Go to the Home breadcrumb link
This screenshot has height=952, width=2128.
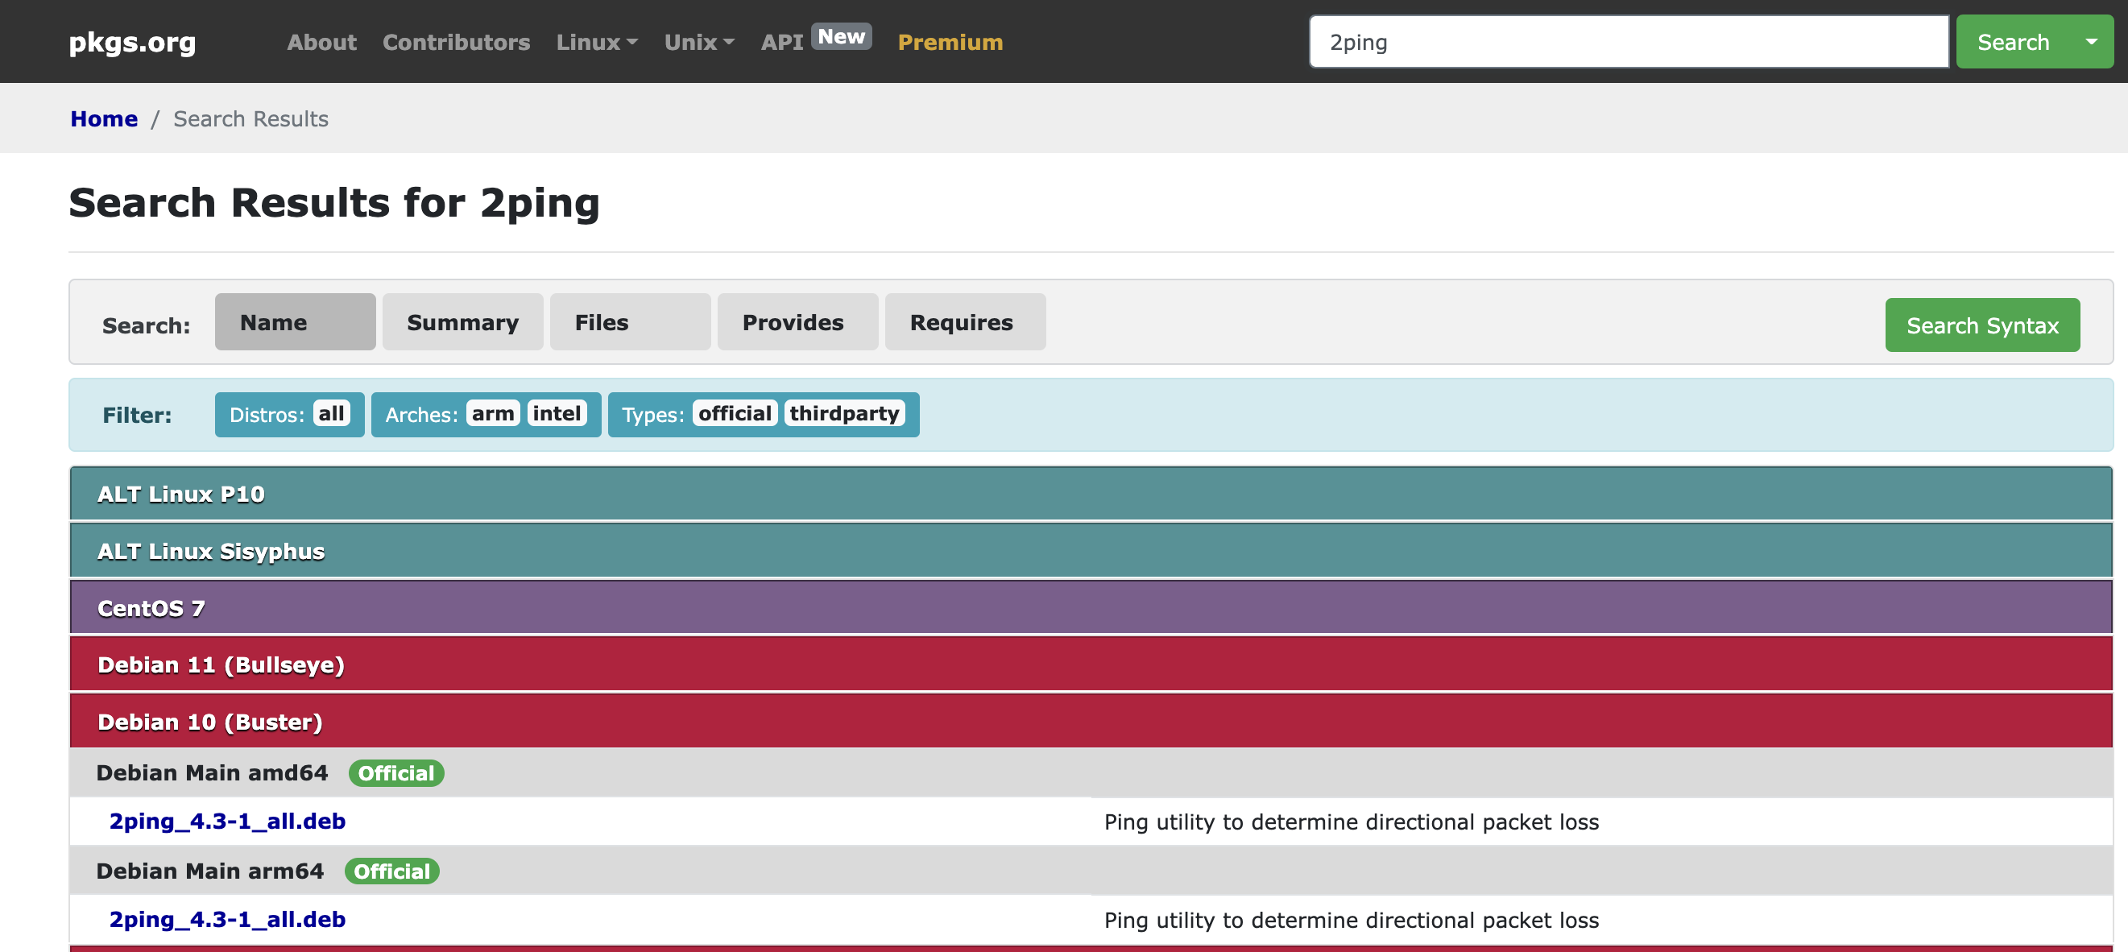[104, 119]
